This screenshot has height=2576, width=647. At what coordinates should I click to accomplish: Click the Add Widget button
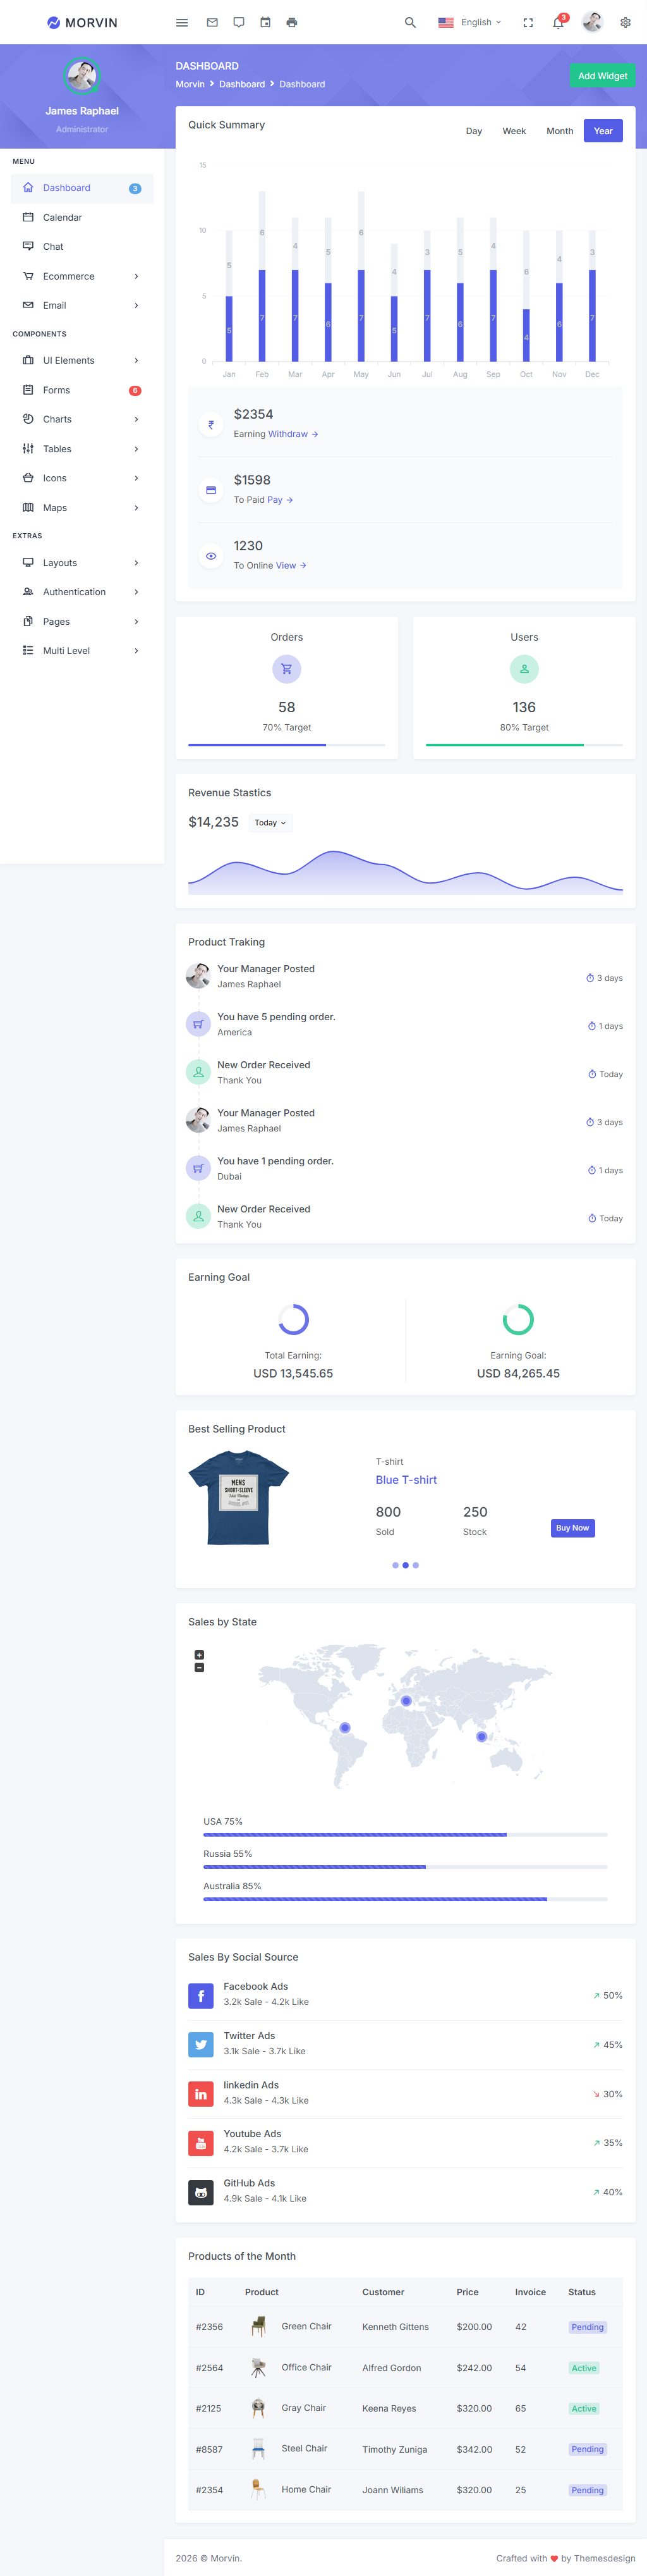click(x=603, y=76)
